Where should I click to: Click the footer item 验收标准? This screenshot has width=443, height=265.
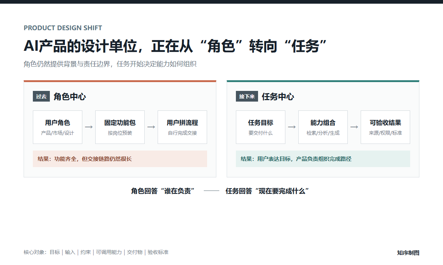(158, 252)
